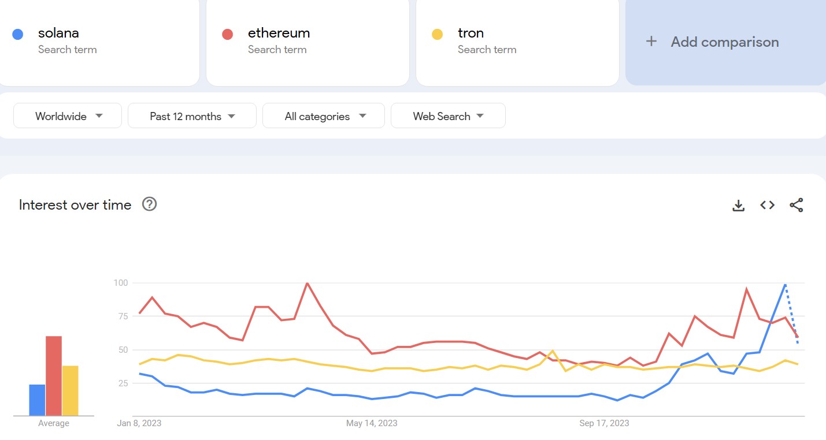826x440 pixels.
Task: Edit the solana search term
Action: [x=99, y=41]
